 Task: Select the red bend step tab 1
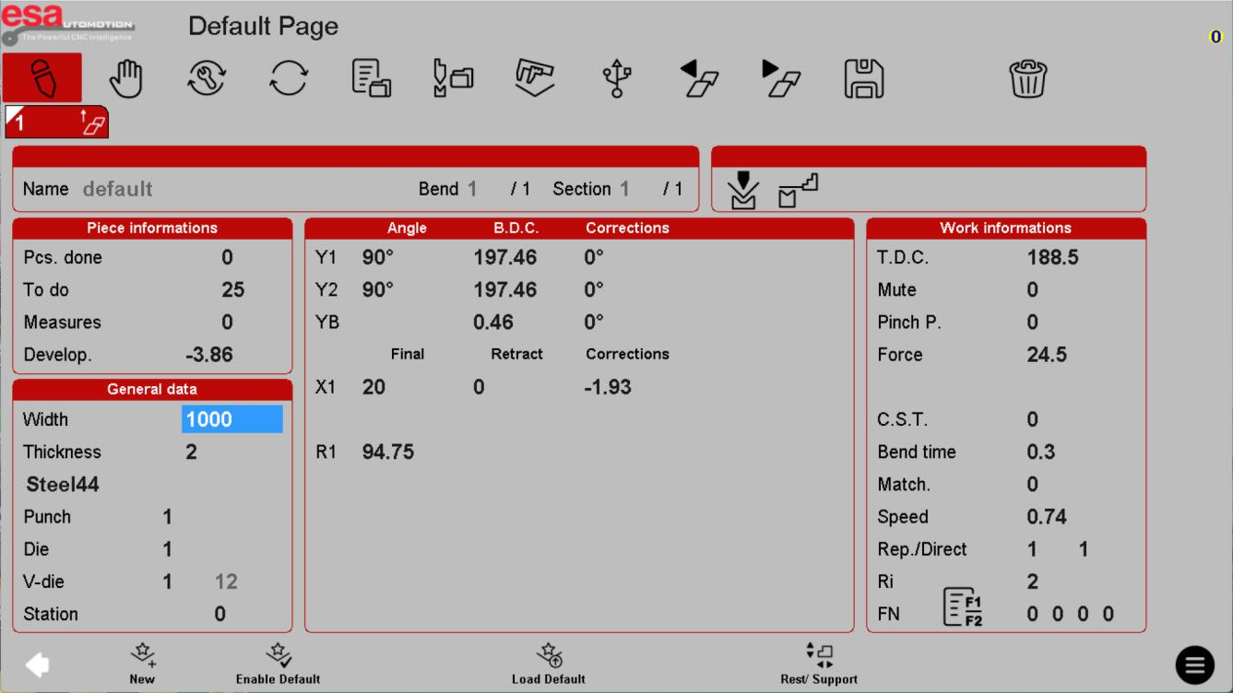(57, 122)
